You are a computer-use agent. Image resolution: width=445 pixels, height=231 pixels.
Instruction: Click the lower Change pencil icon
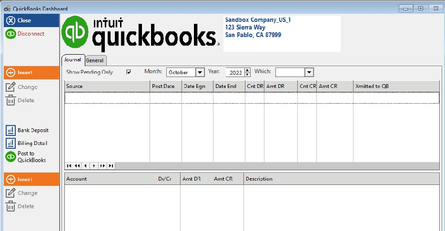(x=10, y=193)
